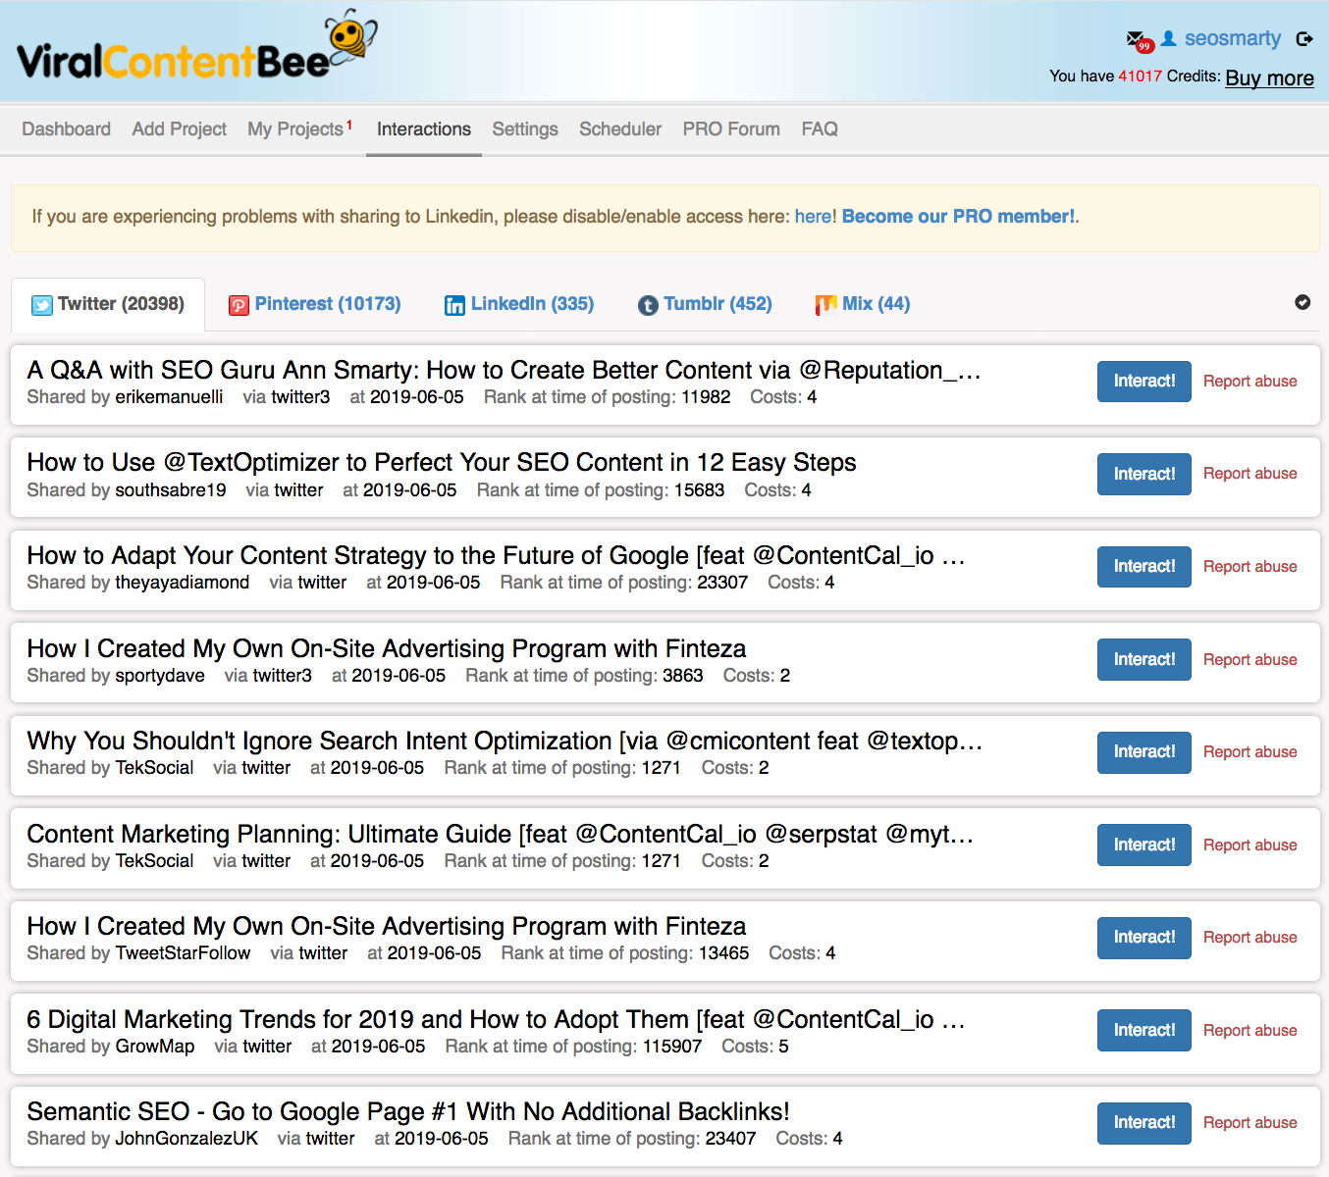Screen dimensions: 1329x1177
Task: Click 'Shared by JohnGonzalezUK' text
Action: 142,1139
